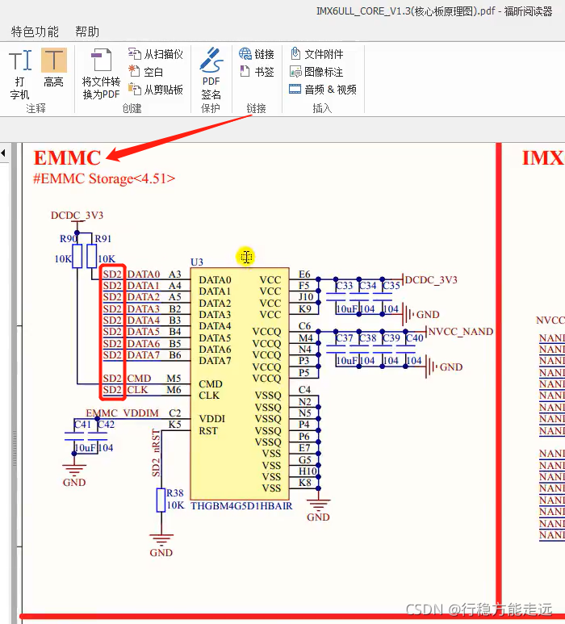Click the C42 capacitor label

(107, 425)
